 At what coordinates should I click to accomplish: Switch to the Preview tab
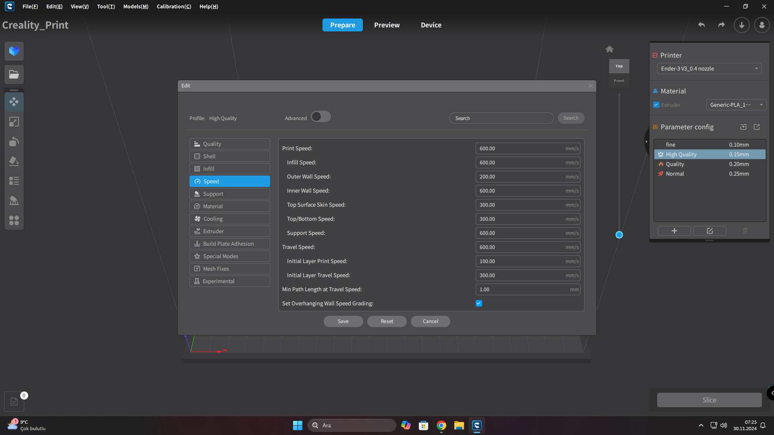[387, 25]
